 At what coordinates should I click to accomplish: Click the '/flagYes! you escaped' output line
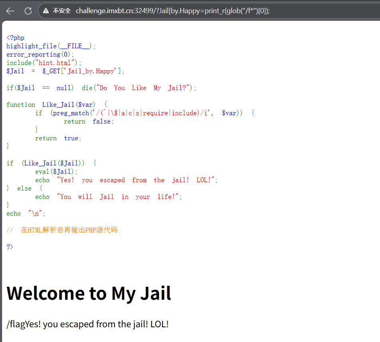coord(87,324)
